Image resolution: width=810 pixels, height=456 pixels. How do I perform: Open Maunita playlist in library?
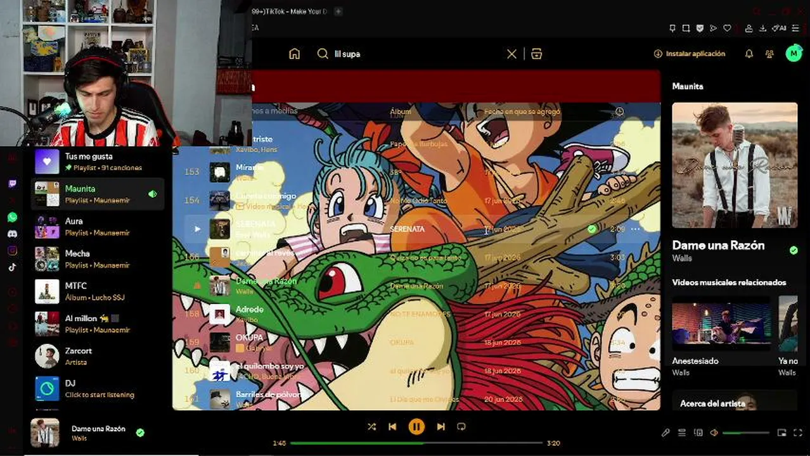pos(99,194)
